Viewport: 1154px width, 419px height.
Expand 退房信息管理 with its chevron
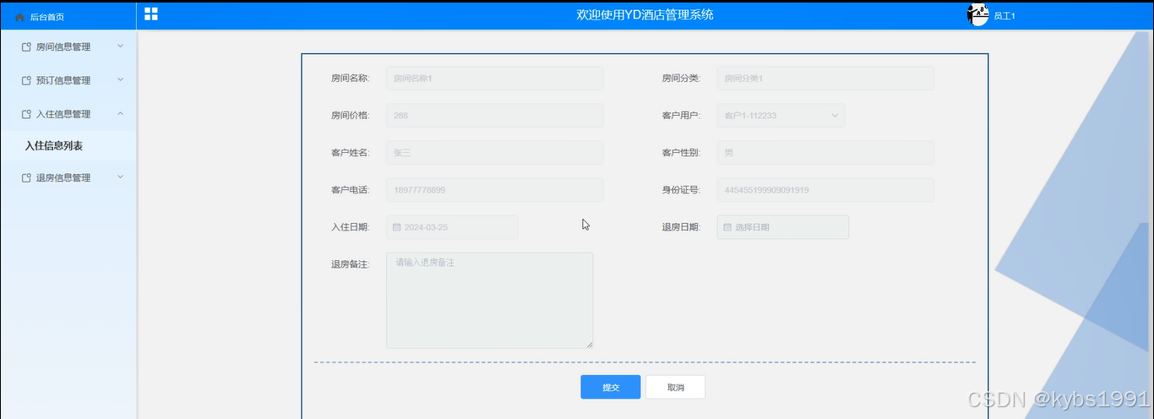[x=120, y=177]
